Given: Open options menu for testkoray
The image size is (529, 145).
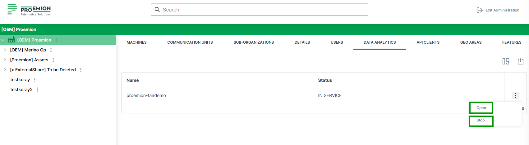Looking at the screenshot, I should tap(35, 80).
